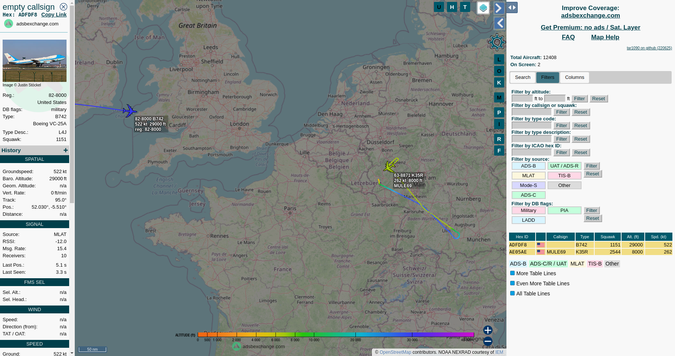
Task: Reset the ICAO hex ID filter
Action: tap(580, 153)
